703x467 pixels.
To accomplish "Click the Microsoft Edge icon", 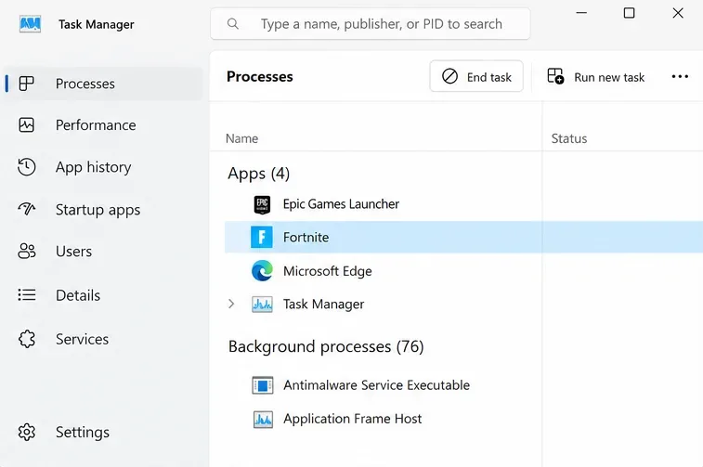I will click(x=262, y=271).
